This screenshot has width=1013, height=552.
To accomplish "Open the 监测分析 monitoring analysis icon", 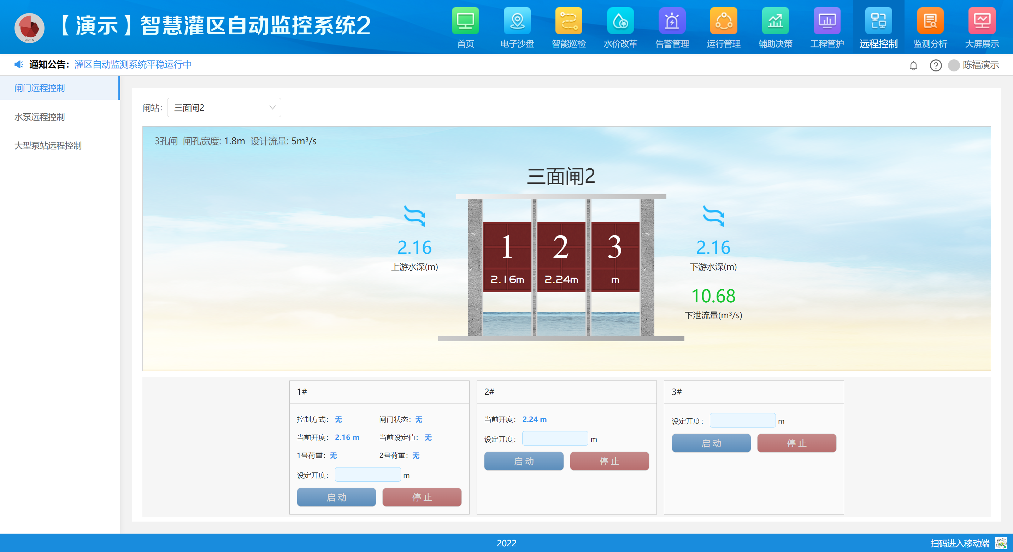I will tap(930, 21).
